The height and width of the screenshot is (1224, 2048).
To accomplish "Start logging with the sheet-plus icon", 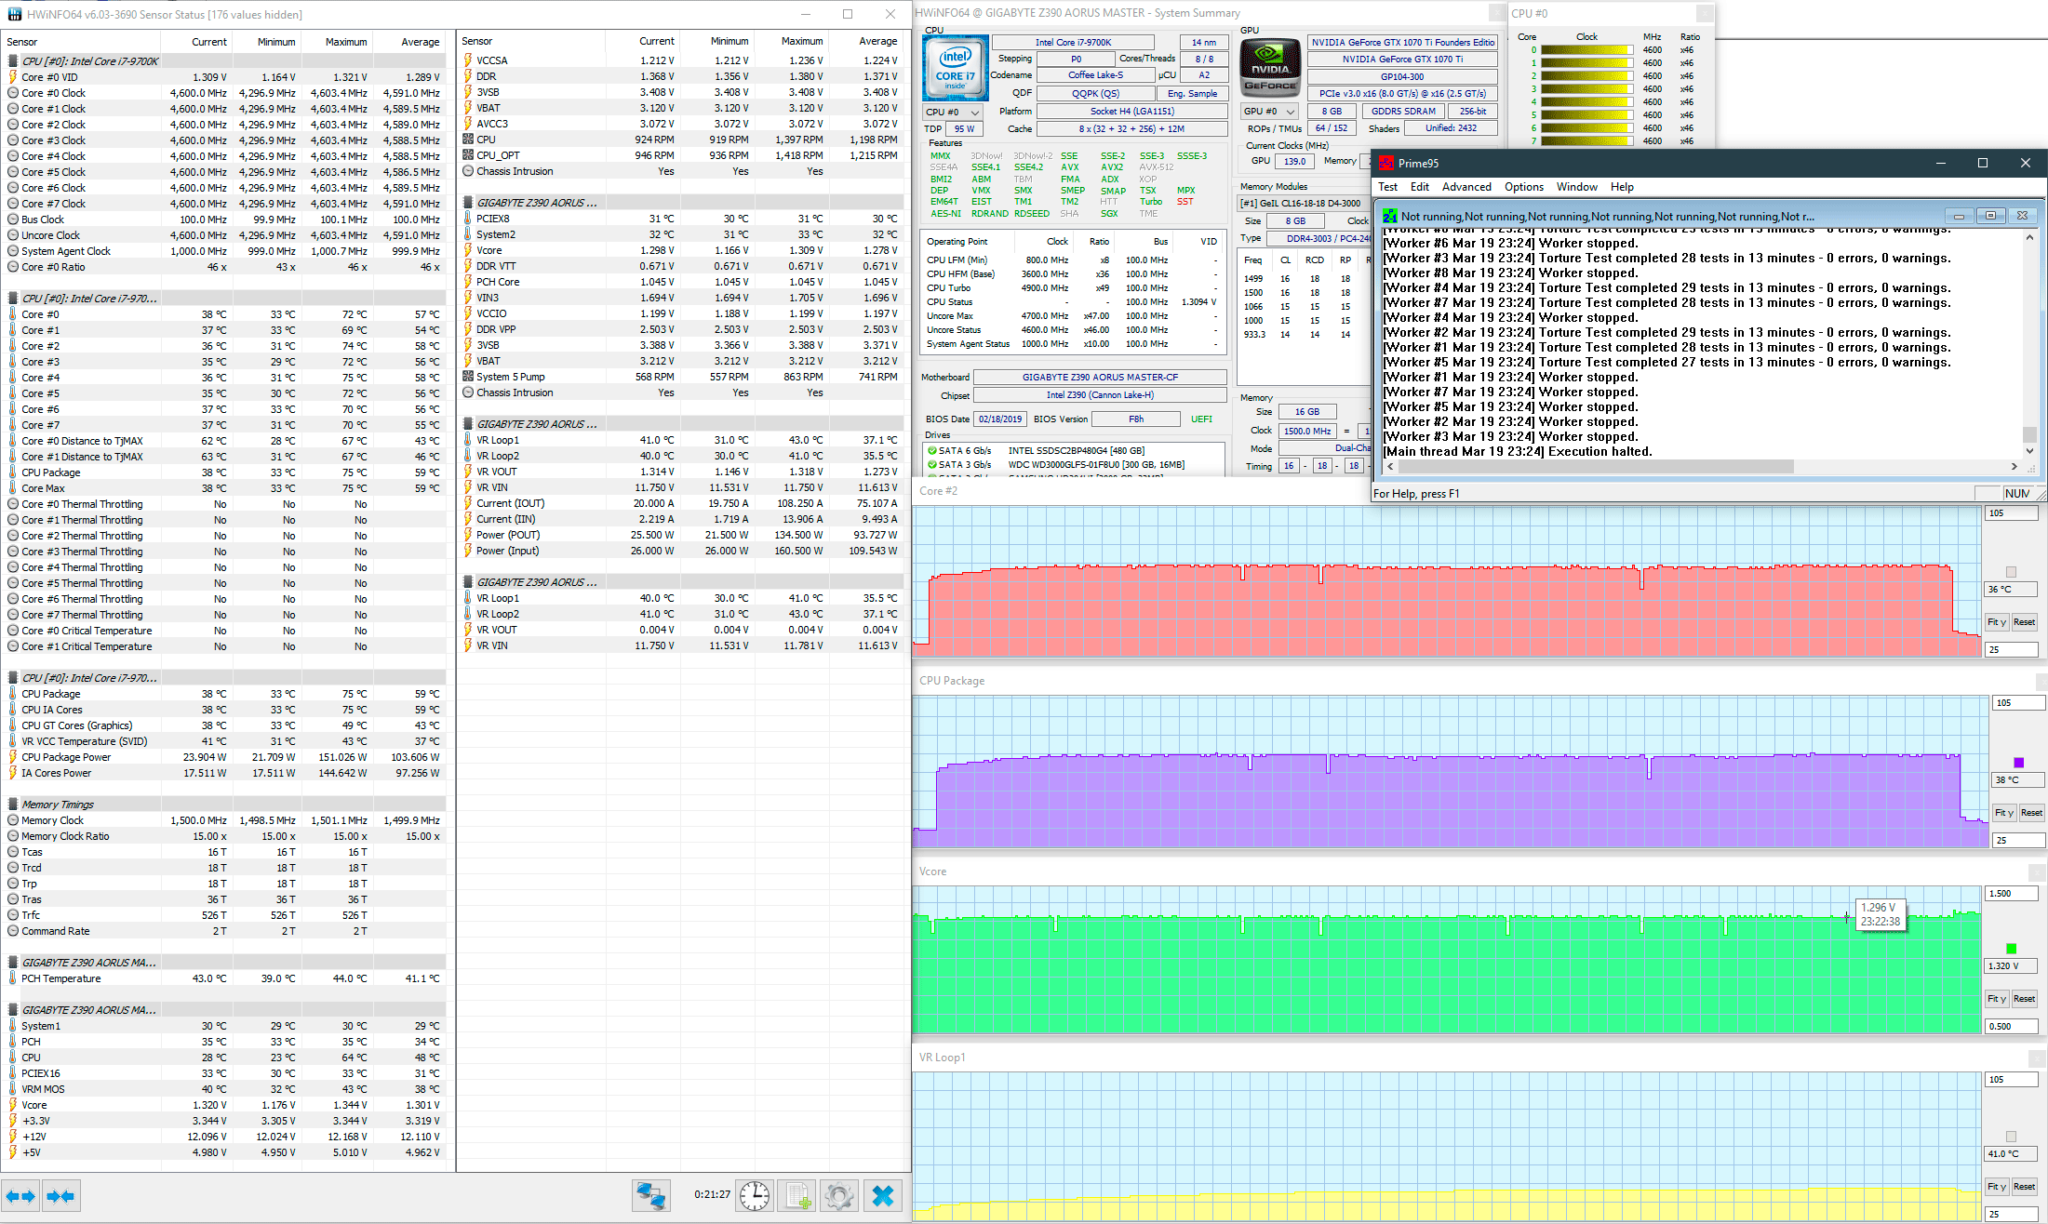I will click(x=797, y=1195).
